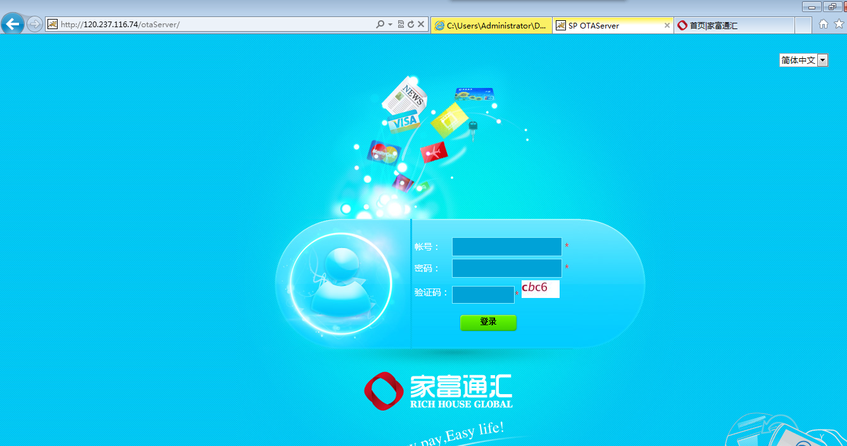Viewport: 847px width, 446px height.
Task: Minimize the browser window
Action: pyautogui.click(x=811, y=6)
